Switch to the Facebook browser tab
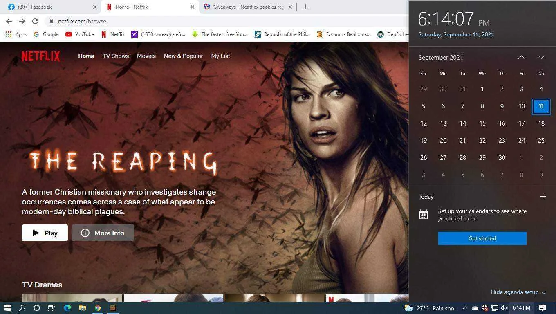The height and width of the screenshot is (314, 556). point(52,7)
